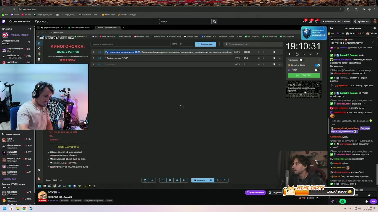Image resolution: width=378 pixels, height=212 pixels.
Task: Open the chat community users icon
Action: click(x=375, y=28)
